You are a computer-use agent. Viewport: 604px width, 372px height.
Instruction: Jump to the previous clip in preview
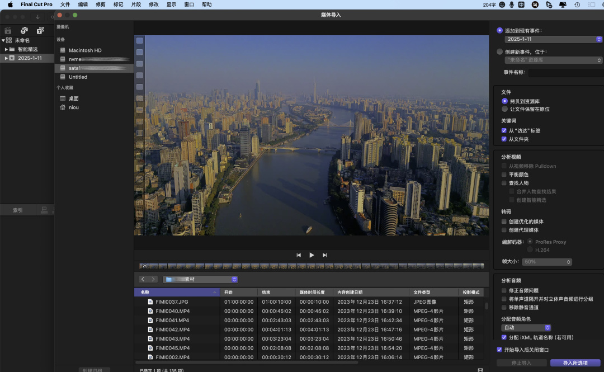coord(299,255)
